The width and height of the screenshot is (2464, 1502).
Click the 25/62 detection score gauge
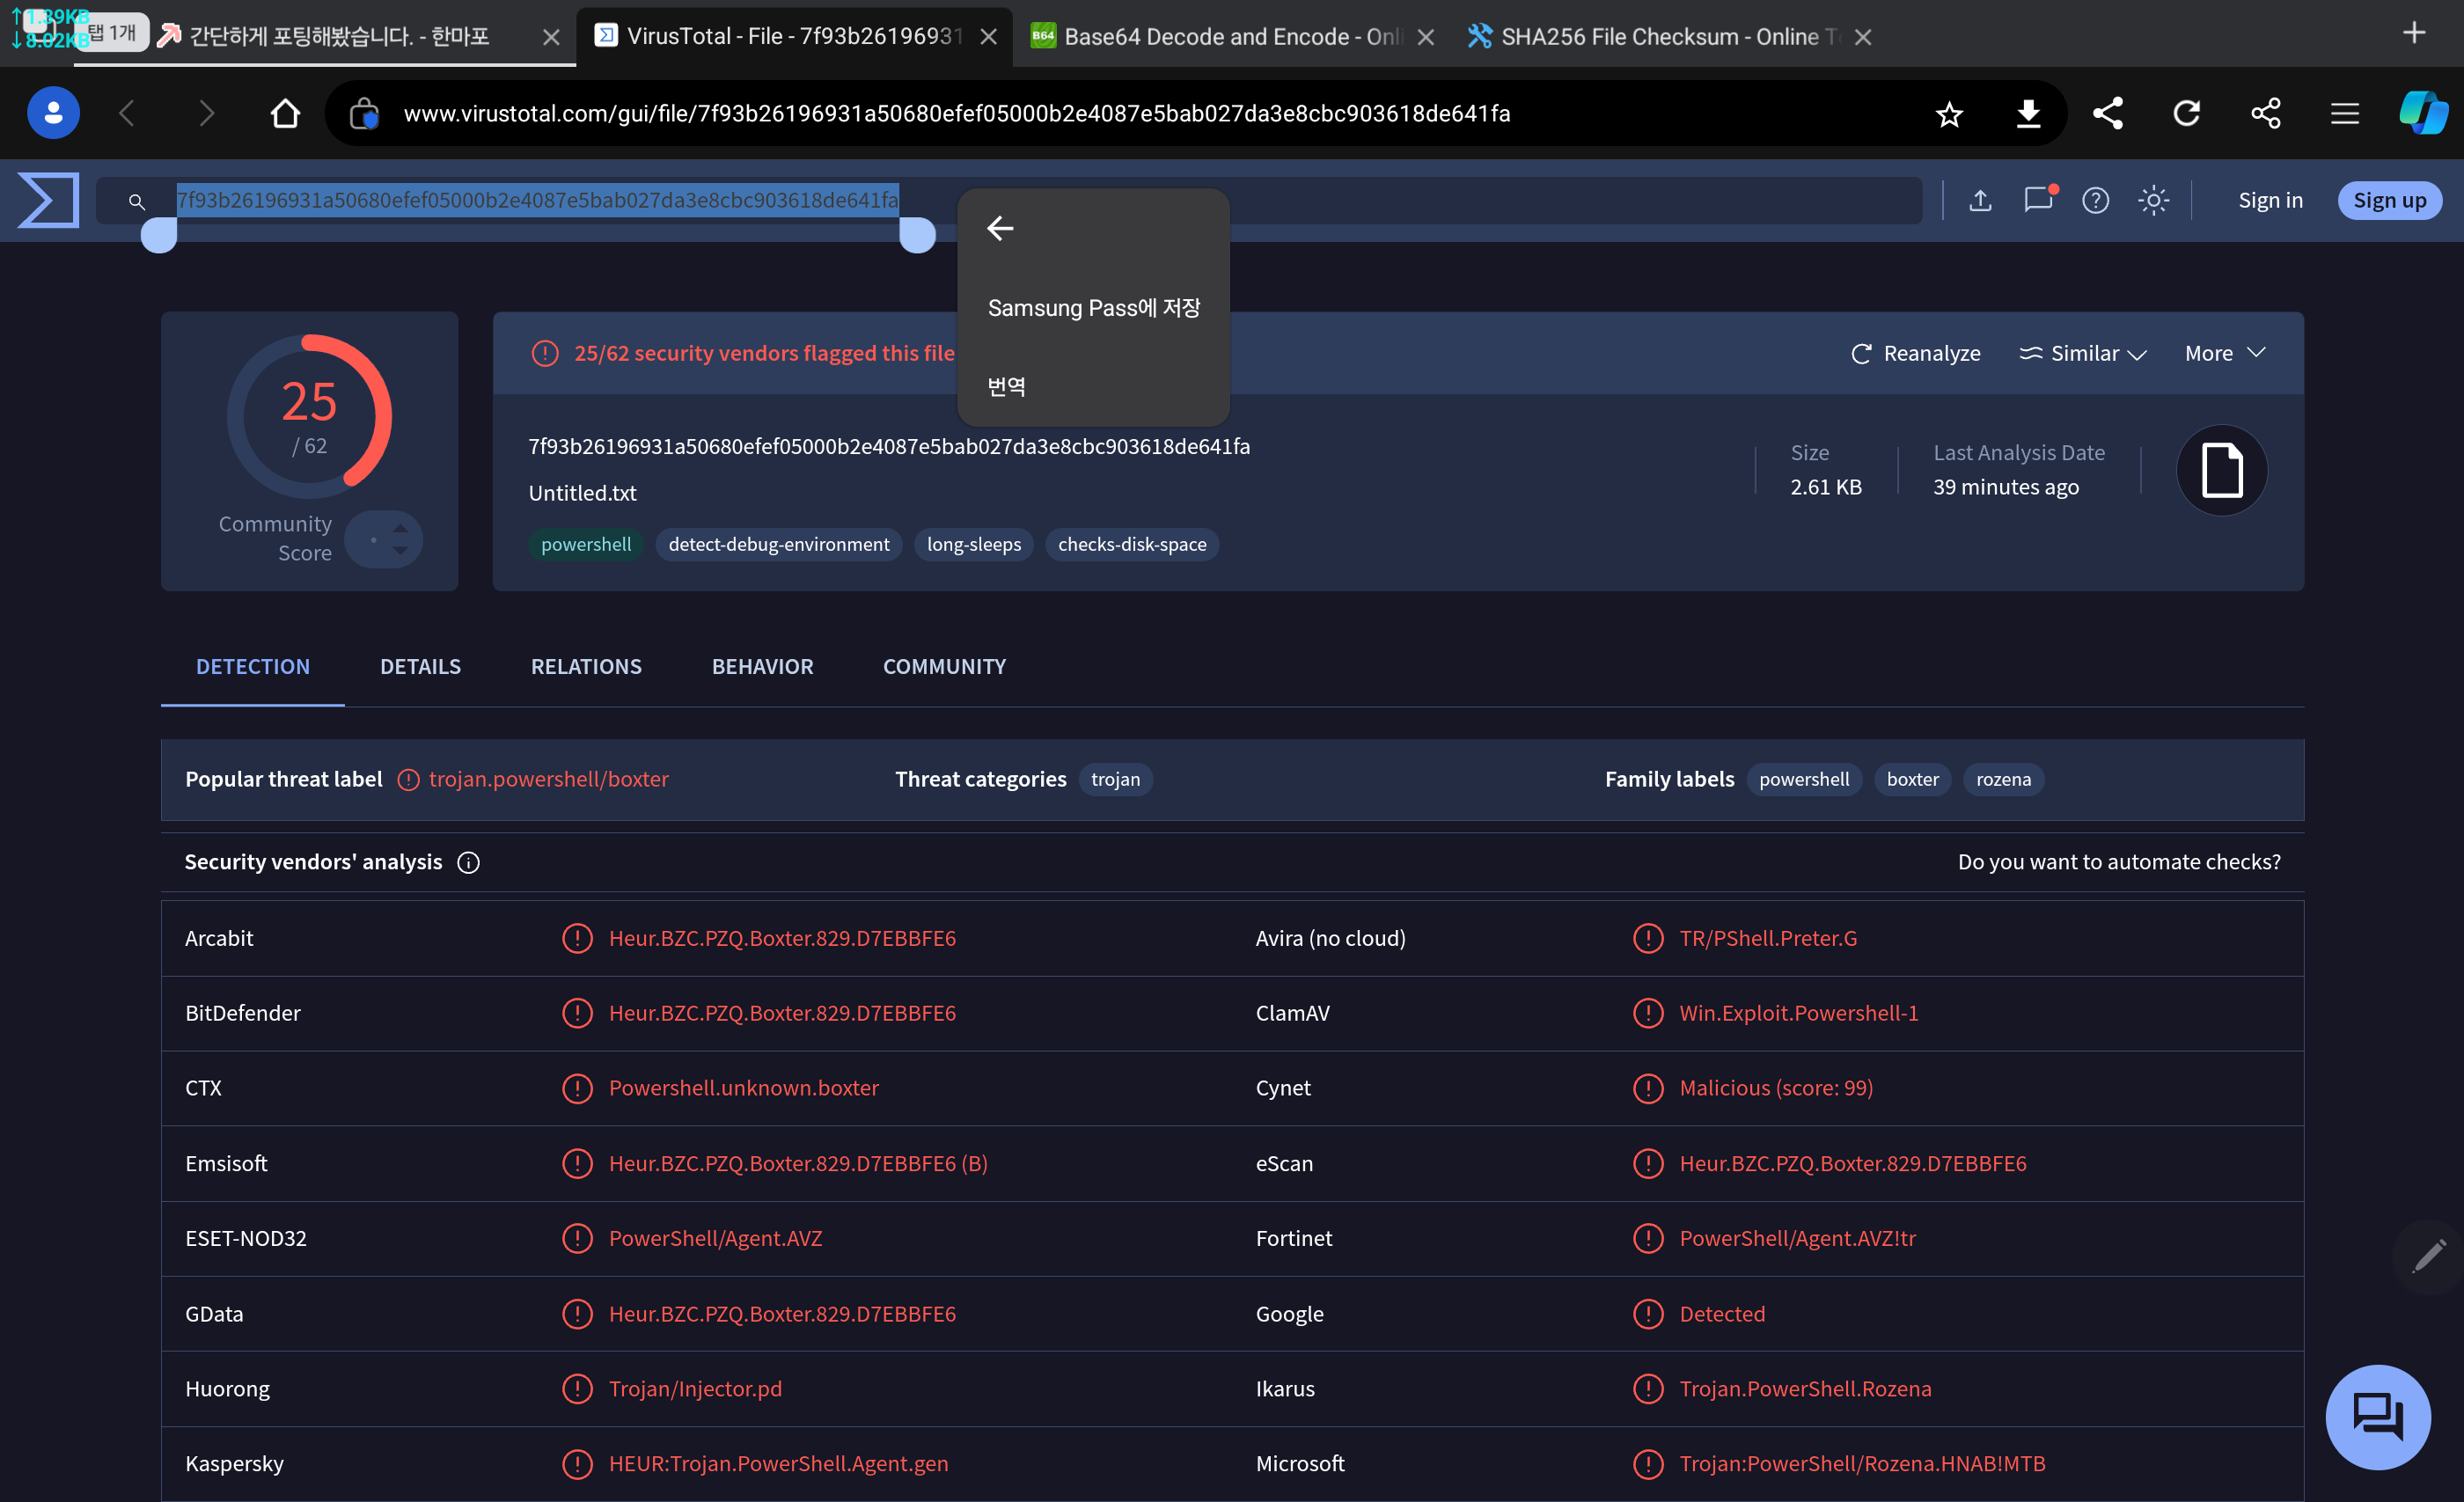click(309, 416)
